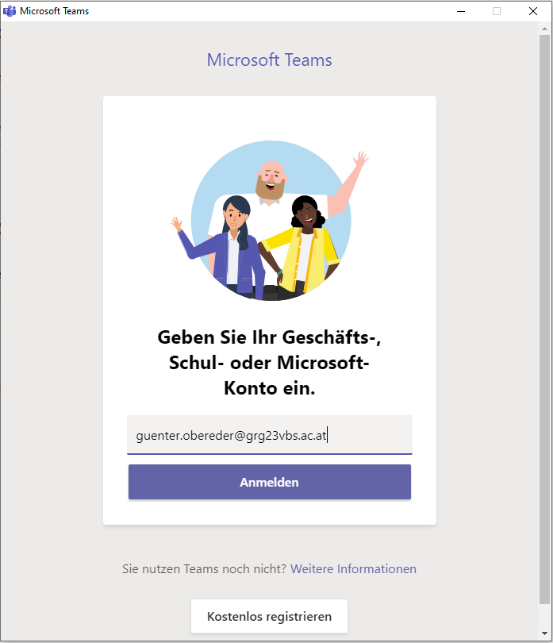Click the Kostenlos registrieren button
This screenshot has height=643, width=553.
(269, 616)
